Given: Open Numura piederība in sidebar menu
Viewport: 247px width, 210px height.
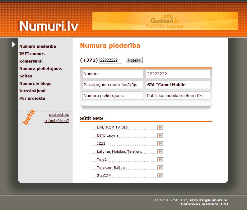Looking at the screenshot, I should click(38, 46).
